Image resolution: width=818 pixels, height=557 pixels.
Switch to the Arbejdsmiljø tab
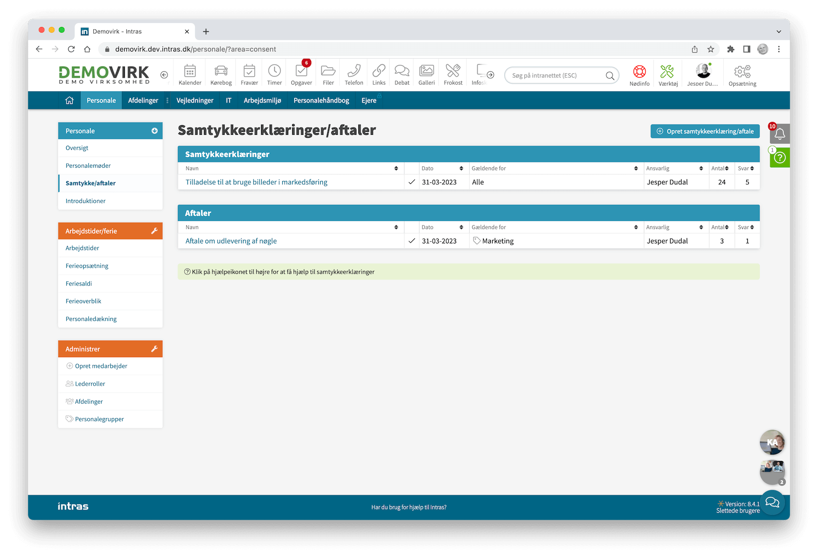(262, 100)
